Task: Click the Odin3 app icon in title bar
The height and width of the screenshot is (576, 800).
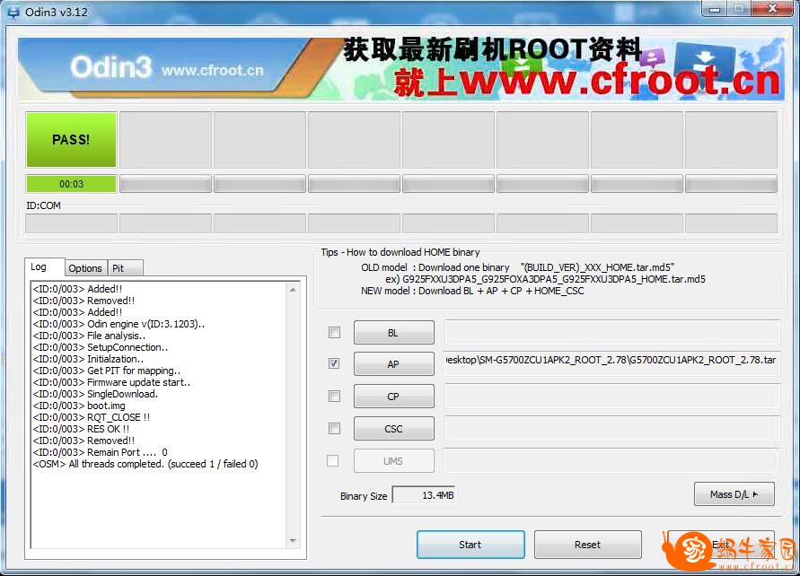Action: click(12, 12)
